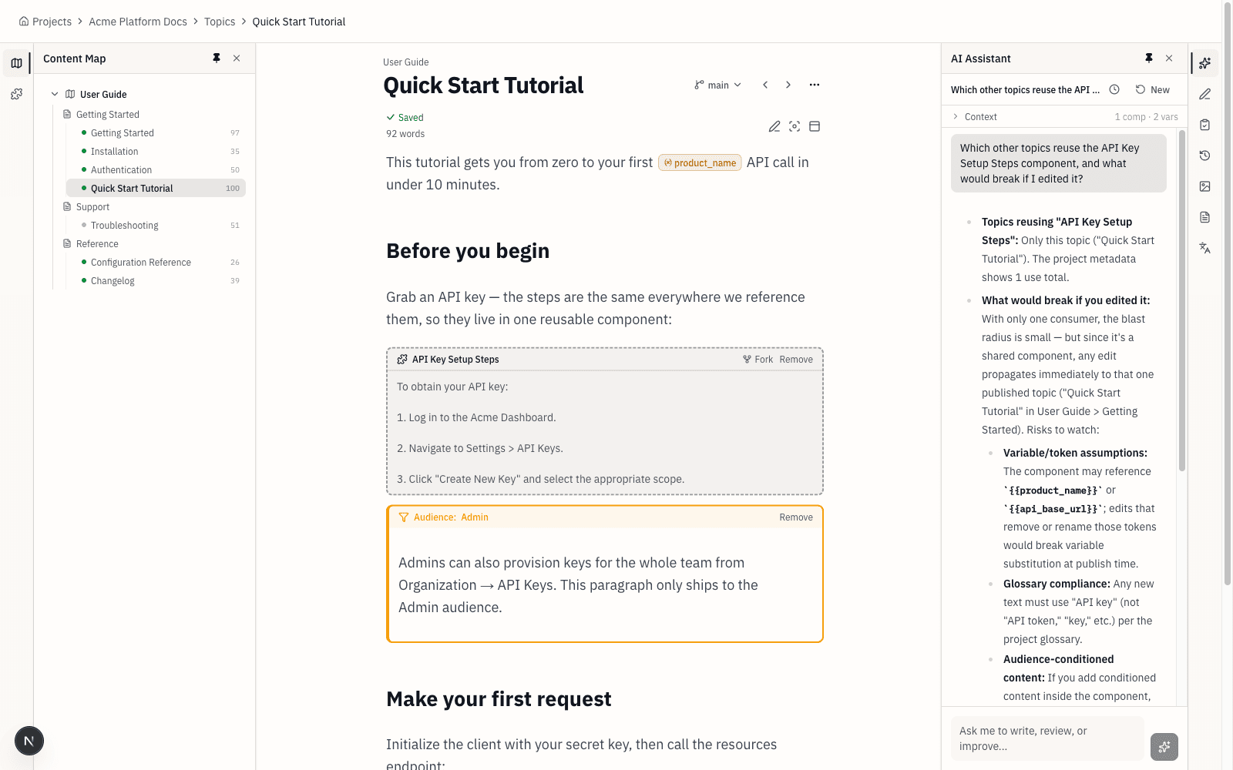This screenshot has height=770, width=1233.
Task: Close the Content Map panel
Action: pyautogui.click(x=237, y=59)
